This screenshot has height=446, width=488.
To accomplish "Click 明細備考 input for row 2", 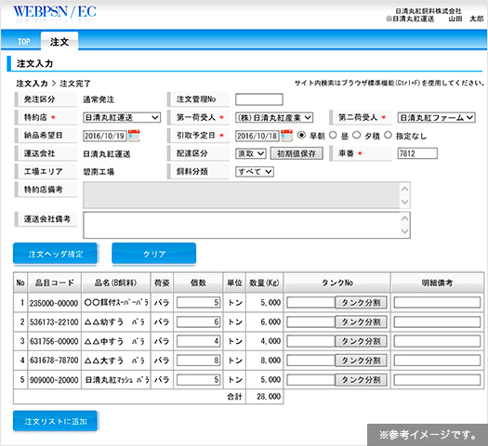I will point(437,321).
